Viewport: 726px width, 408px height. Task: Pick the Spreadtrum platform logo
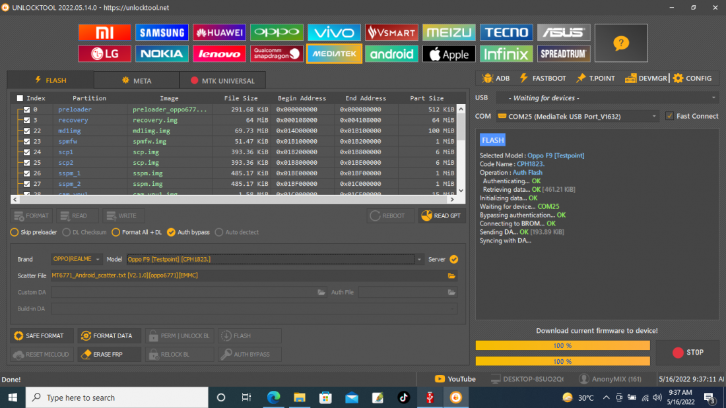click(564, 53)
